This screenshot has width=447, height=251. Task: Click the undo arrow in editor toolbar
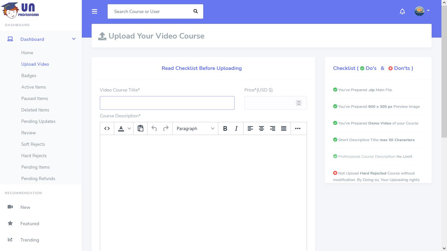click(154, 128)
